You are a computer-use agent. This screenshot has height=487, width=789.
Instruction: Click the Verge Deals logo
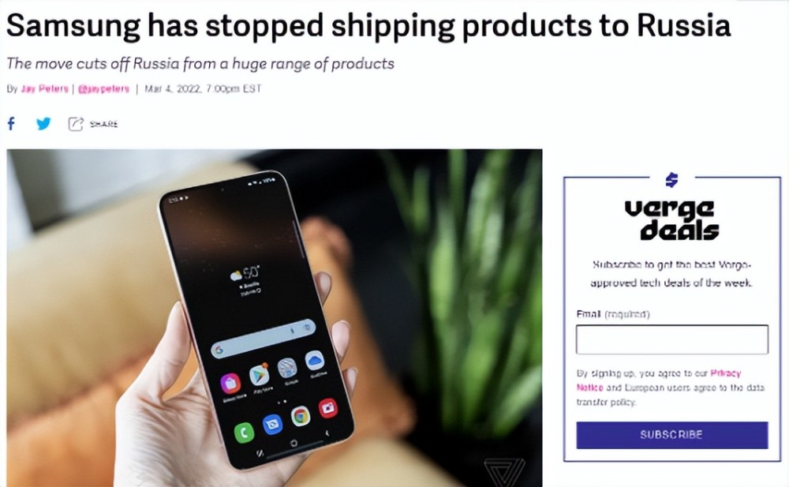pyautogui.click(x=671, y=219)
